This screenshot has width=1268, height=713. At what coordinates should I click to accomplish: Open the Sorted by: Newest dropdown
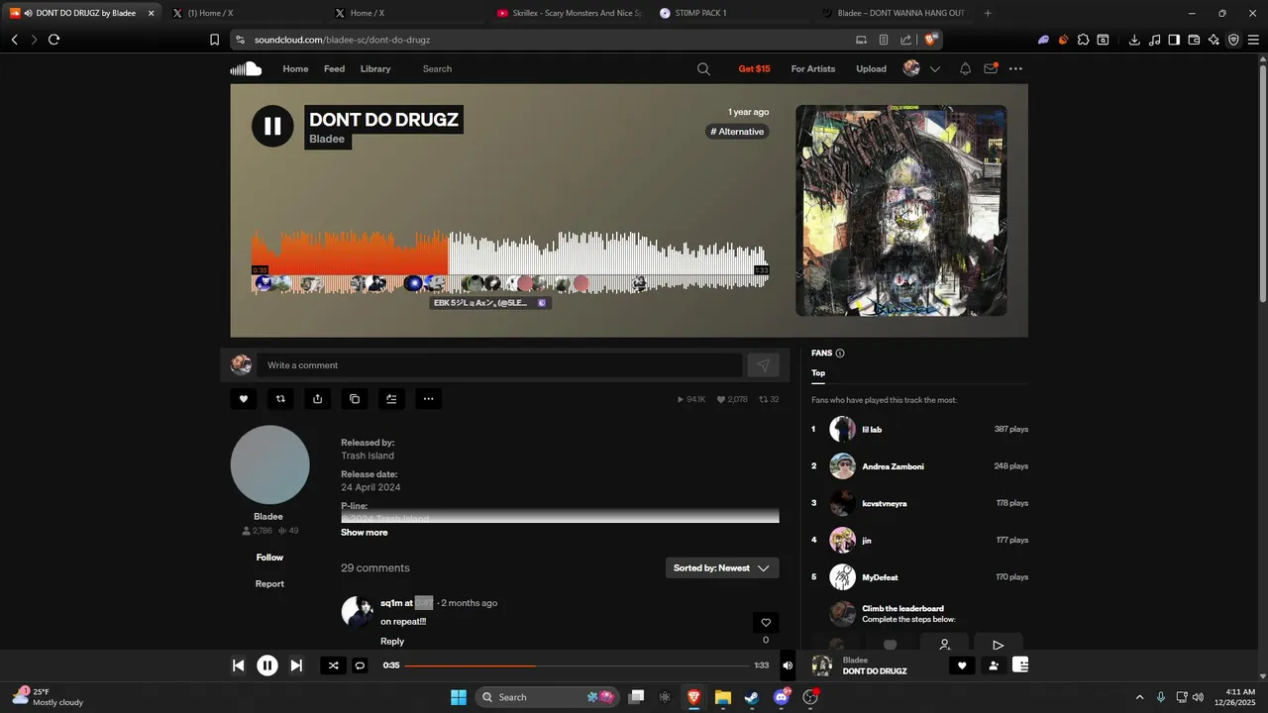pos(722,568)
